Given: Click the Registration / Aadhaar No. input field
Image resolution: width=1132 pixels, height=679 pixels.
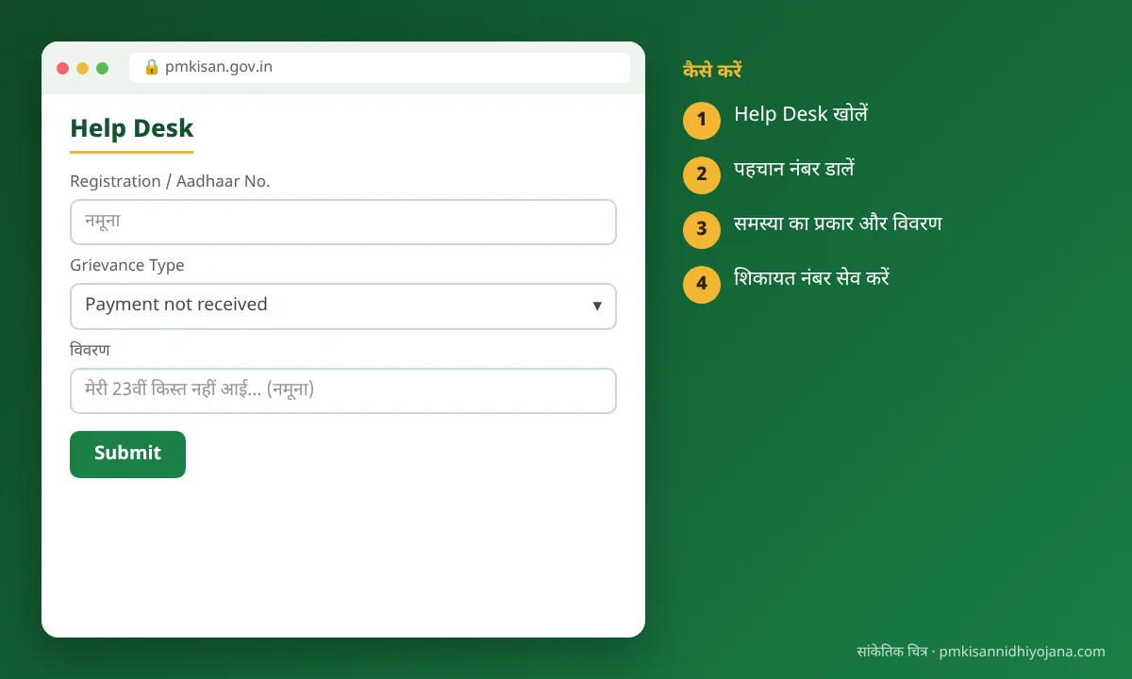Looking at the screenshot, I should pos(343,222).
